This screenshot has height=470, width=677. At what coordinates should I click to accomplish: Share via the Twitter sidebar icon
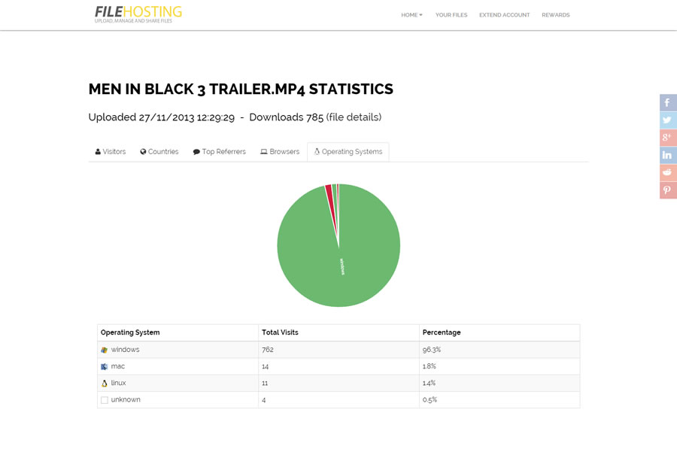668,120
